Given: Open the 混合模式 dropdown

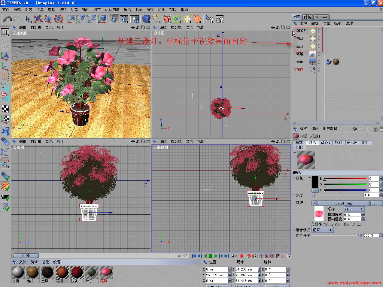Looking at the screenshot, I should 323,230.
